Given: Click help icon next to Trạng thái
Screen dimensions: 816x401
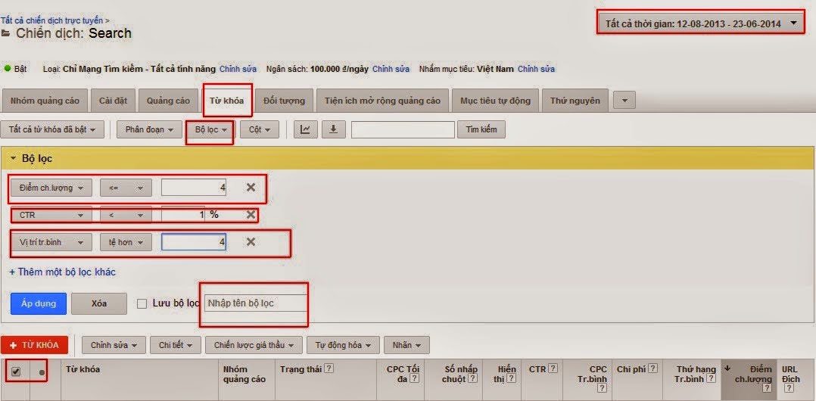Looking at the screenshot, I should point(329,368).
